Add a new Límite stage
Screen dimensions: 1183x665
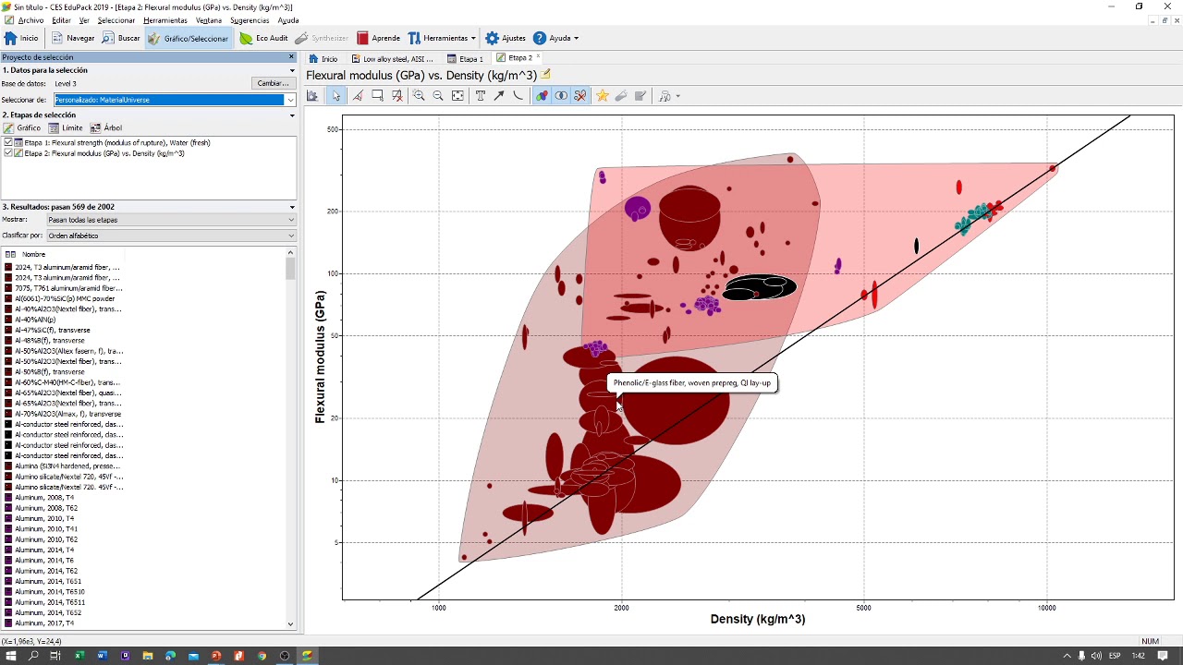(x=66, y=128)
